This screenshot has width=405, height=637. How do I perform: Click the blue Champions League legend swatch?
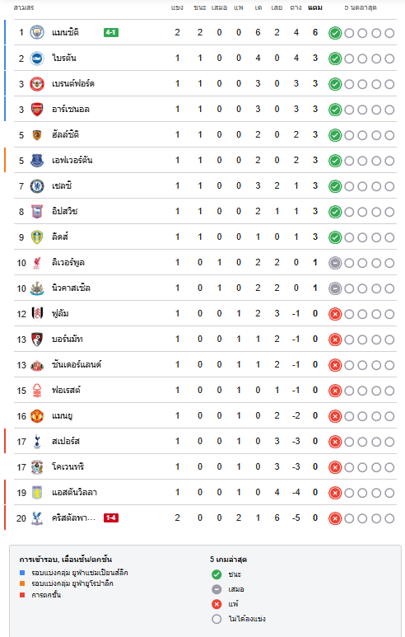pyautogui.click(x=22, y=573)
